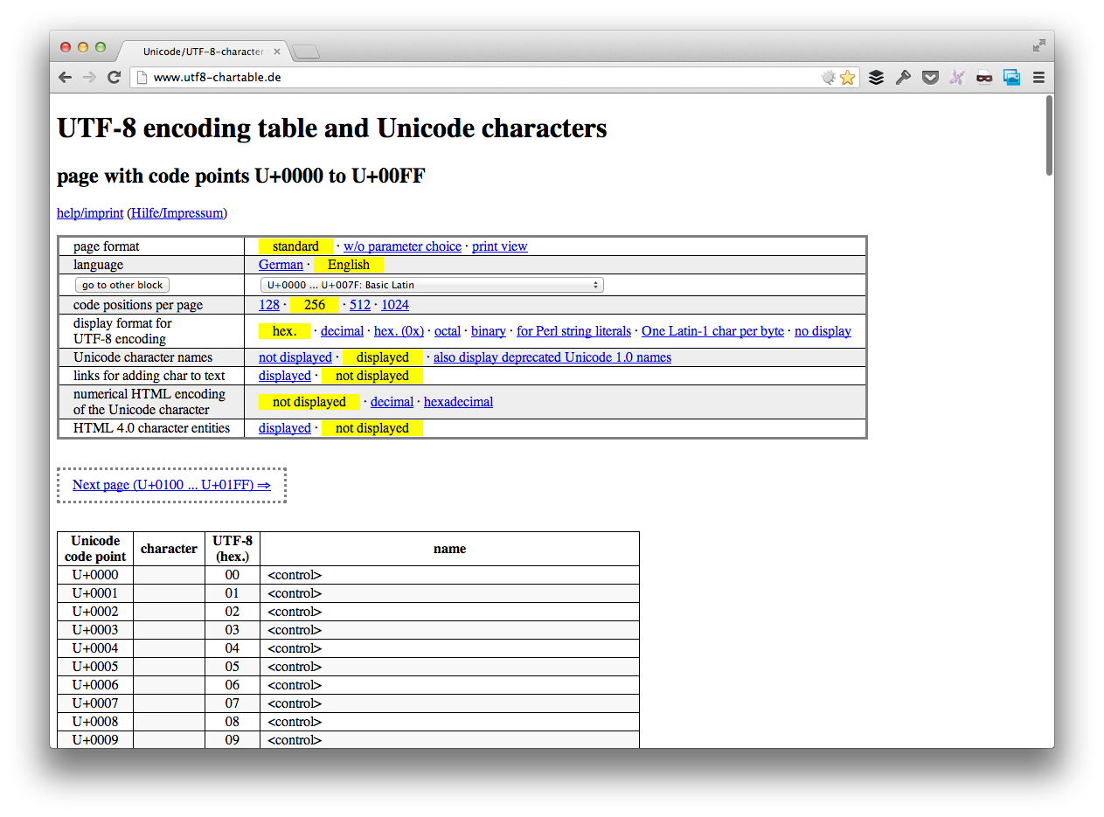Click the vertical page scrollbar thumb
Viewport: 1104px width, 817px height.
pyautogui.click(x=1049, y=135)
